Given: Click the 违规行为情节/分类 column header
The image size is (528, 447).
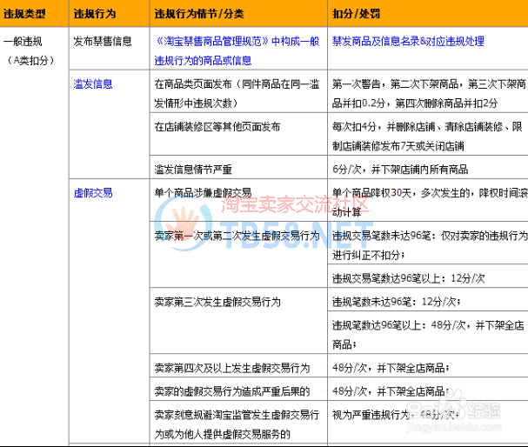Looking at the screenshot, I should [200, 15].
